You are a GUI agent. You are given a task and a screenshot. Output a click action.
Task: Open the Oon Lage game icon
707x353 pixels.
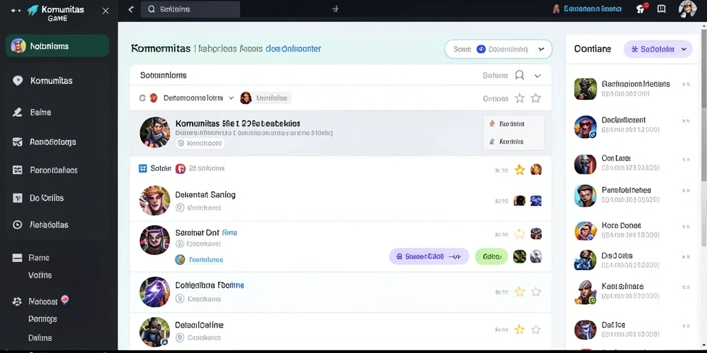[585, 164]
